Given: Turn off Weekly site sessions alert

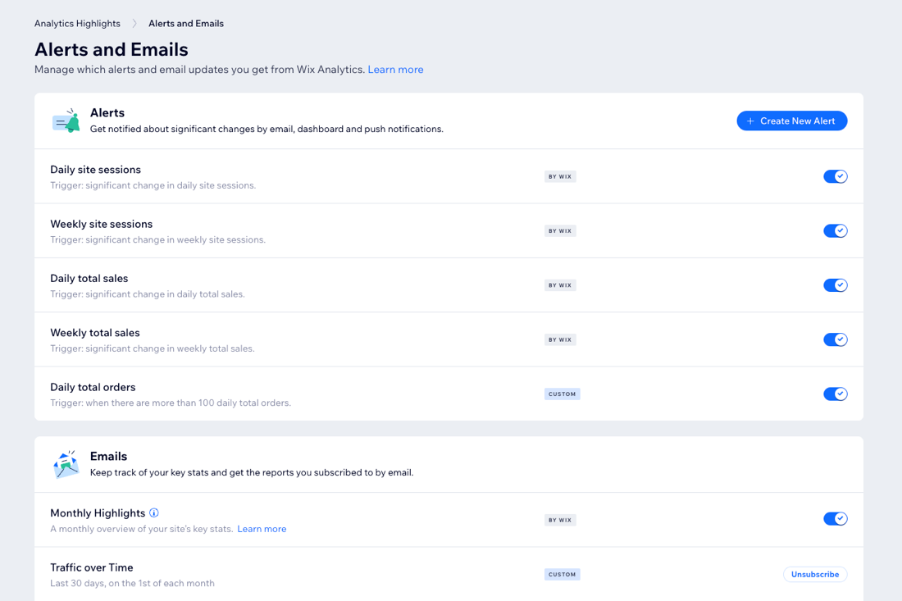Looking at the screenshot, I should pyautogui.click(x=836, y=230).
